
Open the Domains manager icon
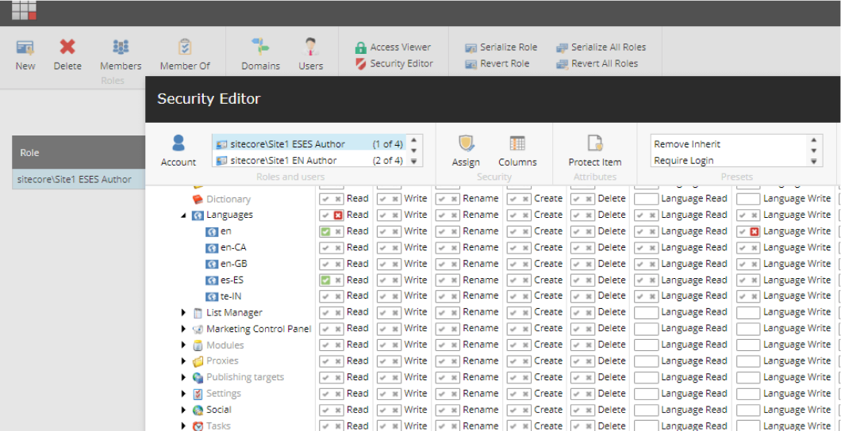[x=260, y=48]
